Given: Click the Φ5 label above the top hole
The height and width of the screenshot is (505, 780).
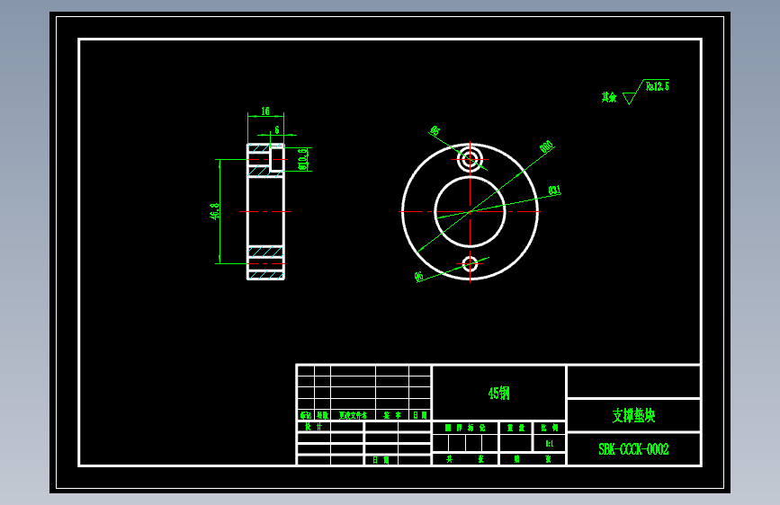Looking at the screenshot, I should point(435,130).
